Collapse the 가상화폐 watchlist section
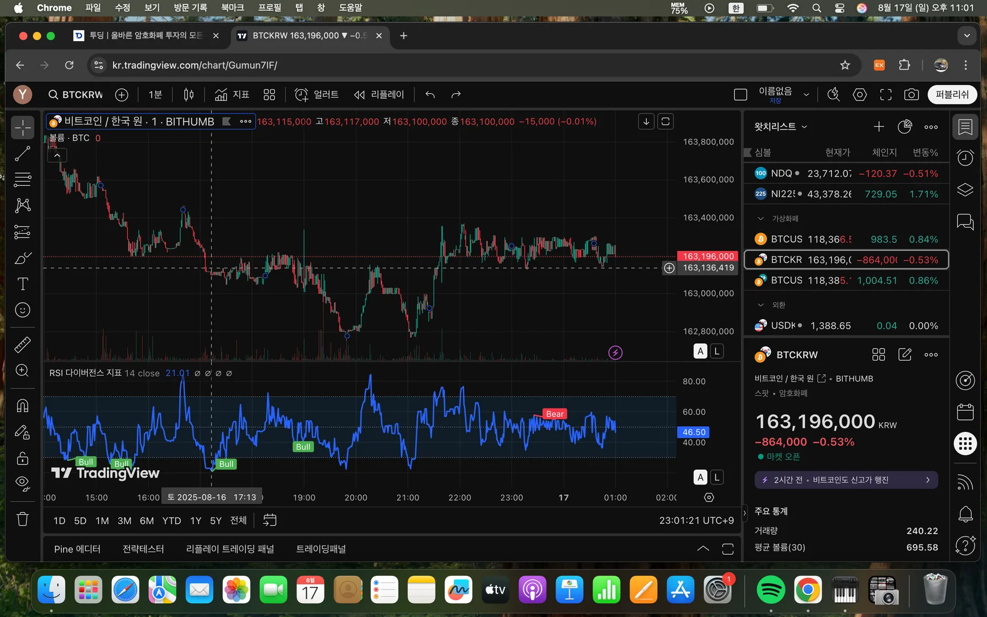The image size is (987, 617). 761,219
